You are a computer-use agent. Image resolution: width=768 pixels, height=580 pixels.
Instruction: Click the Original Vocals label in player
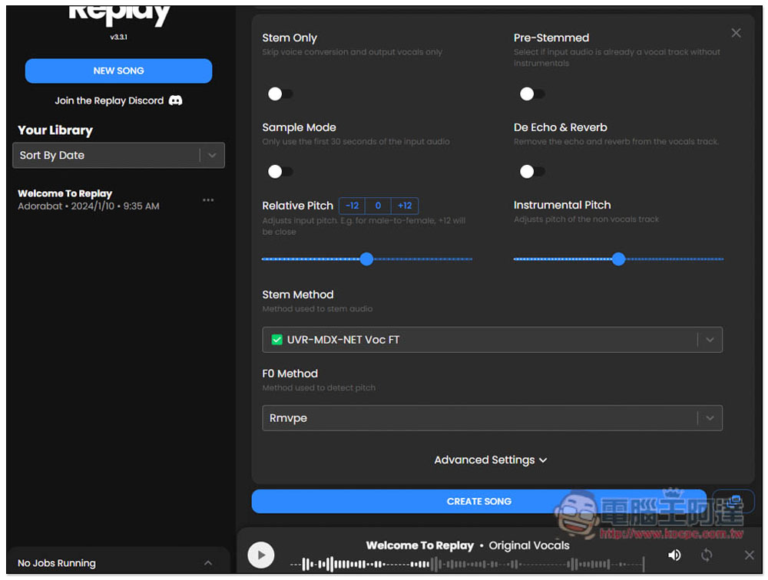click(x=529, y=545)
